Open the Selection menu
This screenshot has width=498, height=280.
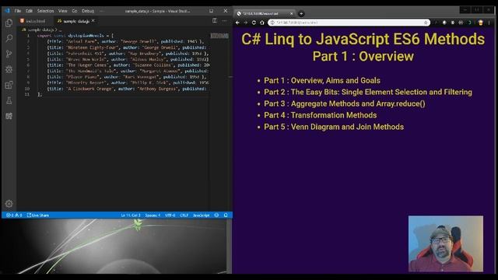(x=45, y=11)
